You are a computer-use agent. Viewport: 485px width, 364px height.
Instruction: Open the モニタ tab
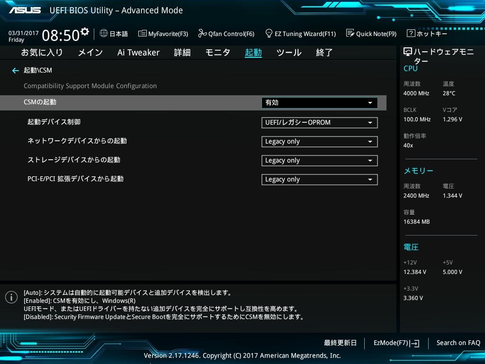[x=218, y=52]
